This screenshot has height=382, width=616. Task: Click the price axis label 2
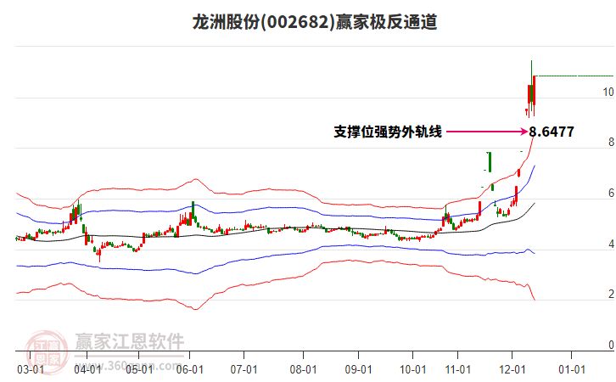(x=611, y=294)
